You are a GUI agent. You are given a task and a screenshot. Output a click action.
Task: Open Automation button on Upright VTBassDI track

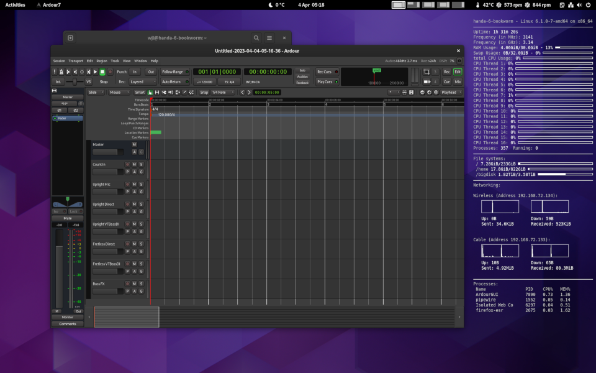pyautogui.click(x=134, y=231)
